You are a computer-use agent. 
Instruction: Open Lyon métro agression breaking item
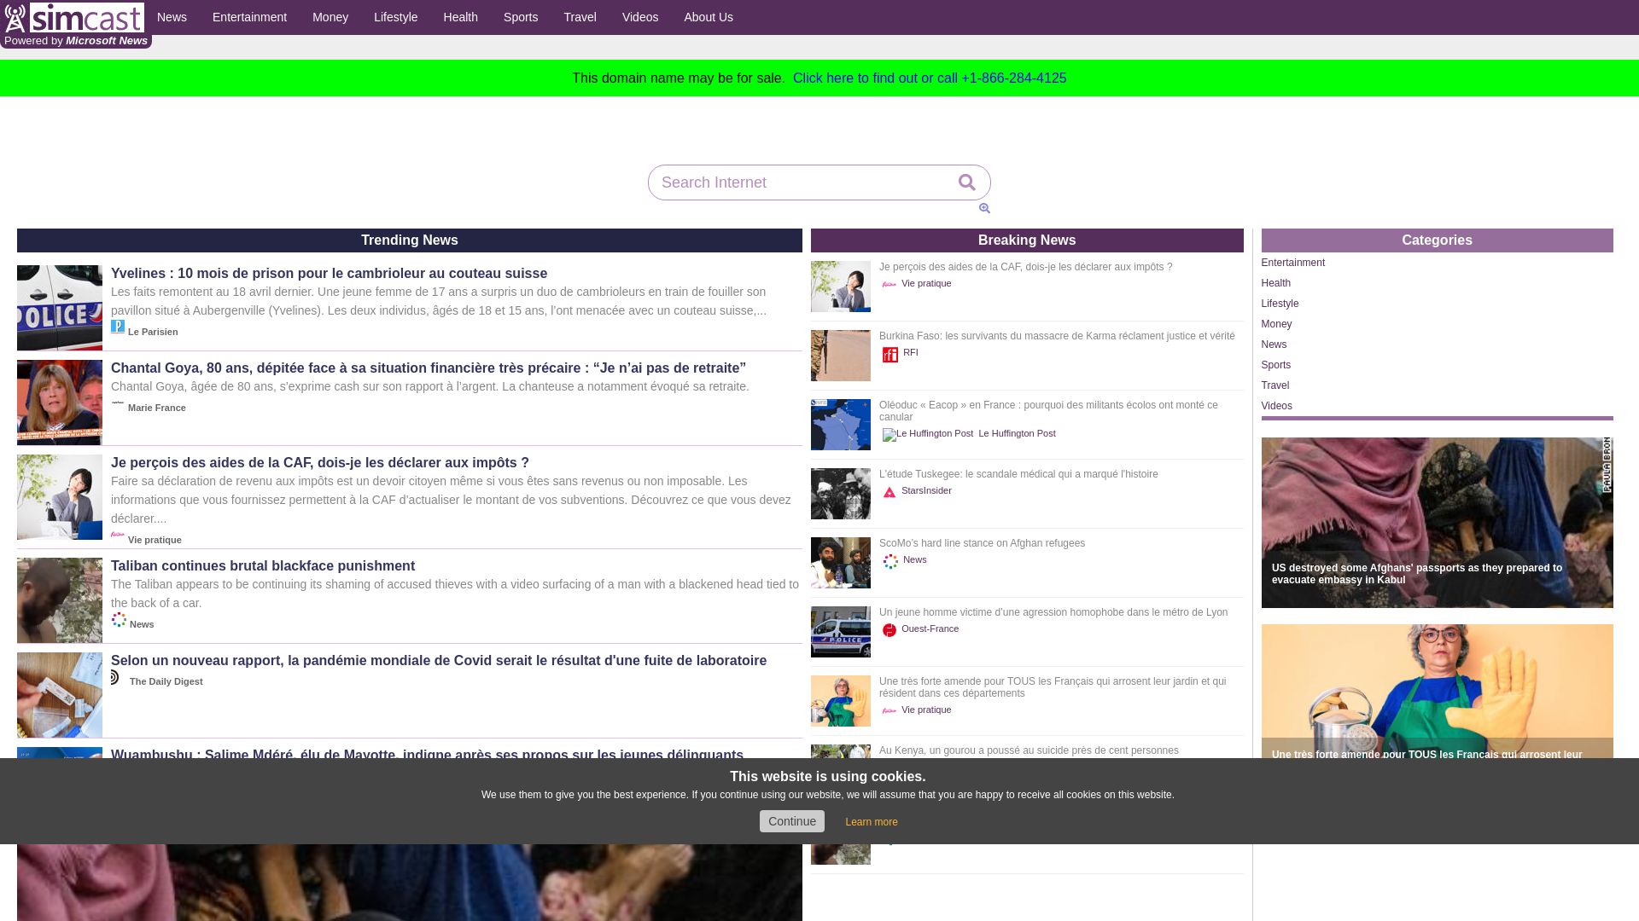1053,612
